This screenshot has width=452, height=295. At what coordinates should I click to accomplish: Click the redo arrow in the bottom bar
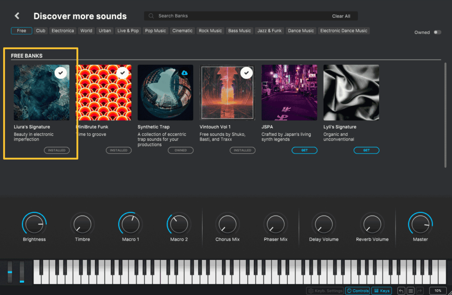tap(420, 291)
